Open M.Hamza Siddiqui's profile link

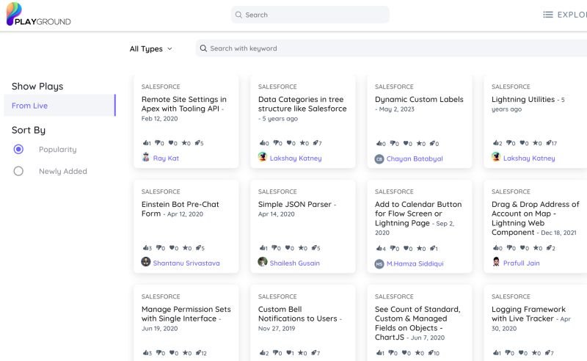click(415, 263)
